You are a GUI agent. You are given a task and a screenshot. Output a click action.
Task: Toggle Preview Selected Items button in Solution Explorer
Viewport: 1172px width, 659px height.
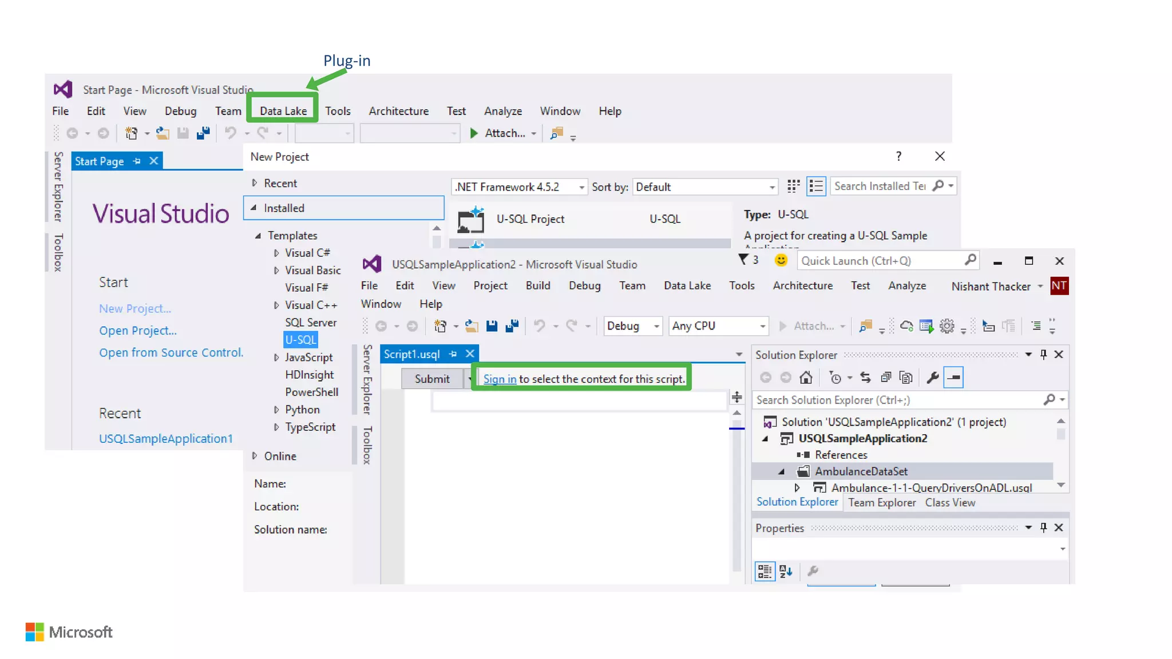click(953, 378)
